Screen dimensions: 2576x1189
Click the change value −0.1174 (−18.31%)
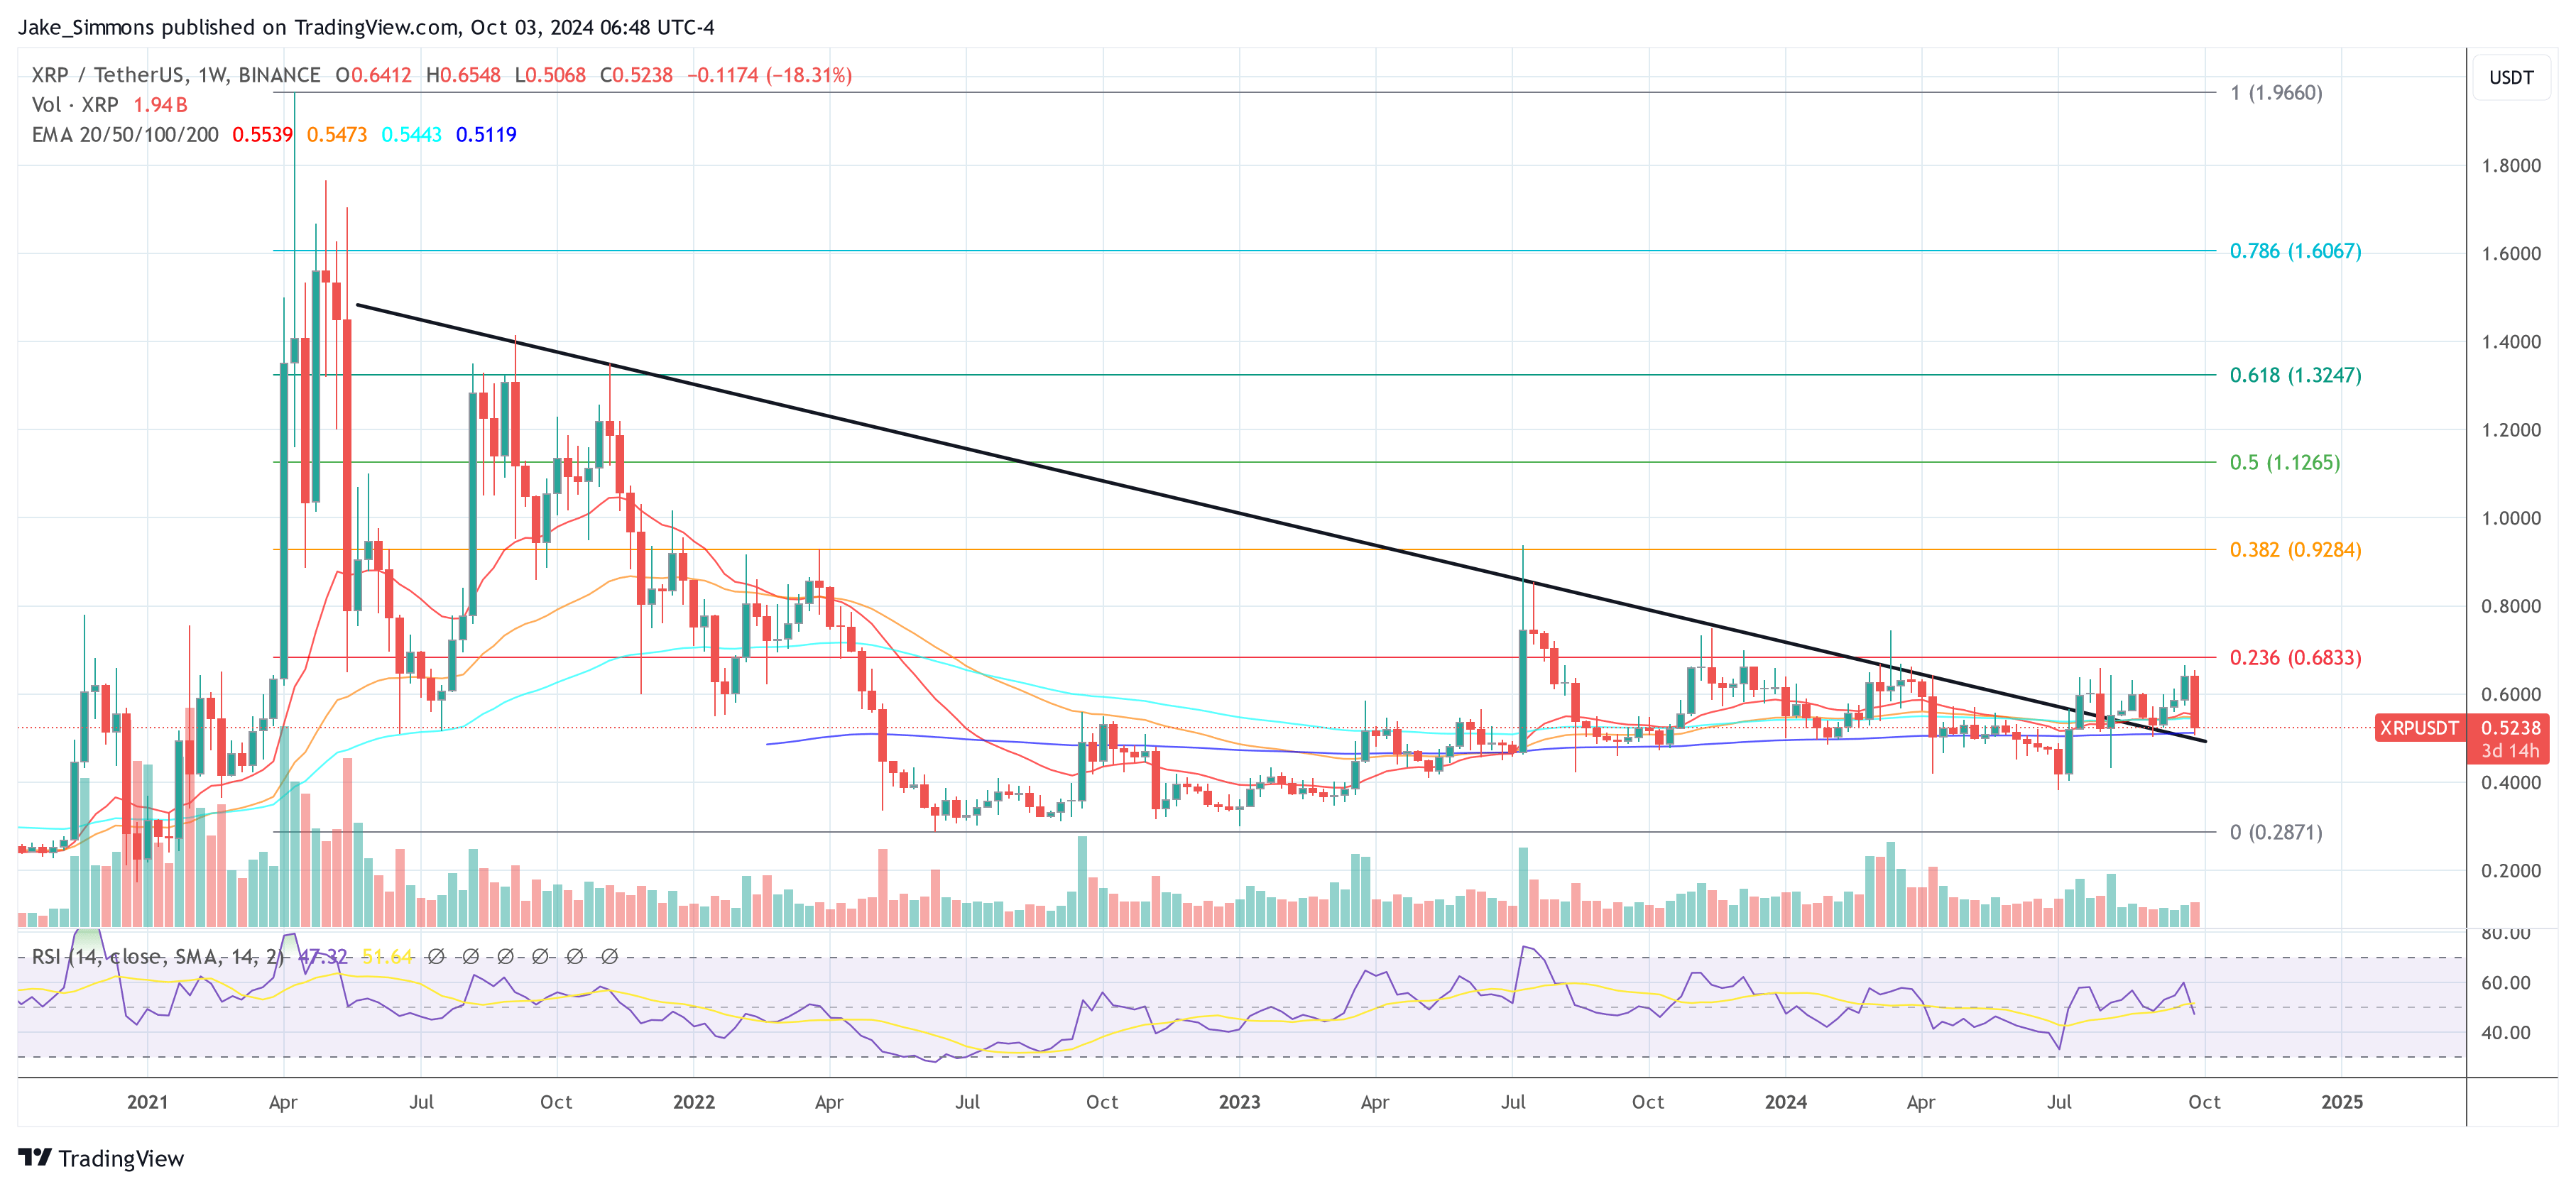point(769,75)
